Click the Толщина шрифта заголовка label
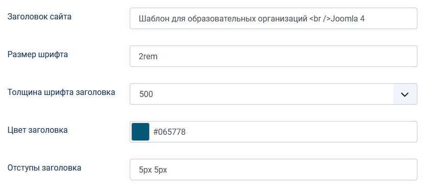Screen dimensions: 423x192 click(61, 92)
